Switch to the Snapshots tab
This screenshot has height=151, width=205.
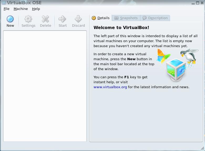[126, 18]
